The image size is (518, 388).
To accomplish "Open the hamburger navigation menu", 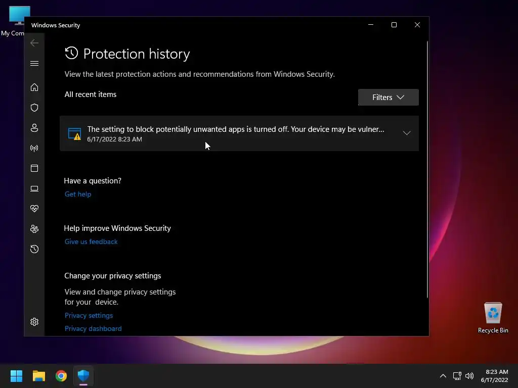I will click(34, 63).
